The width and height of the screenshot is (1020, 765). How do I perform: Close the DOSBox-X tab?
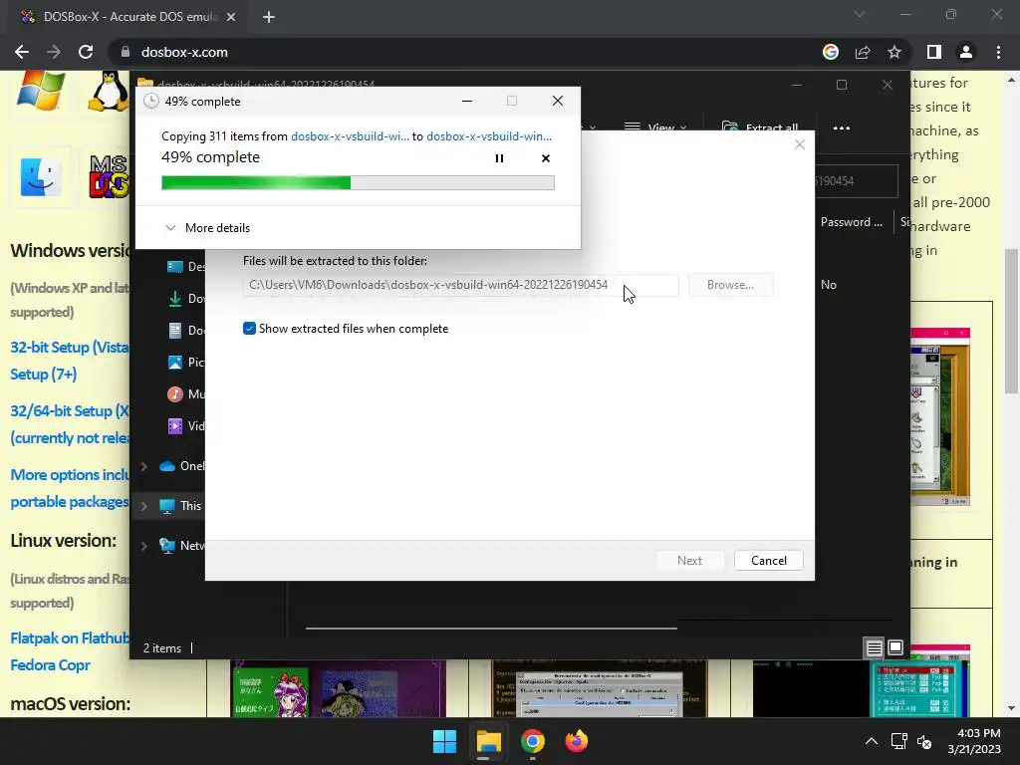tap(231, 17)
